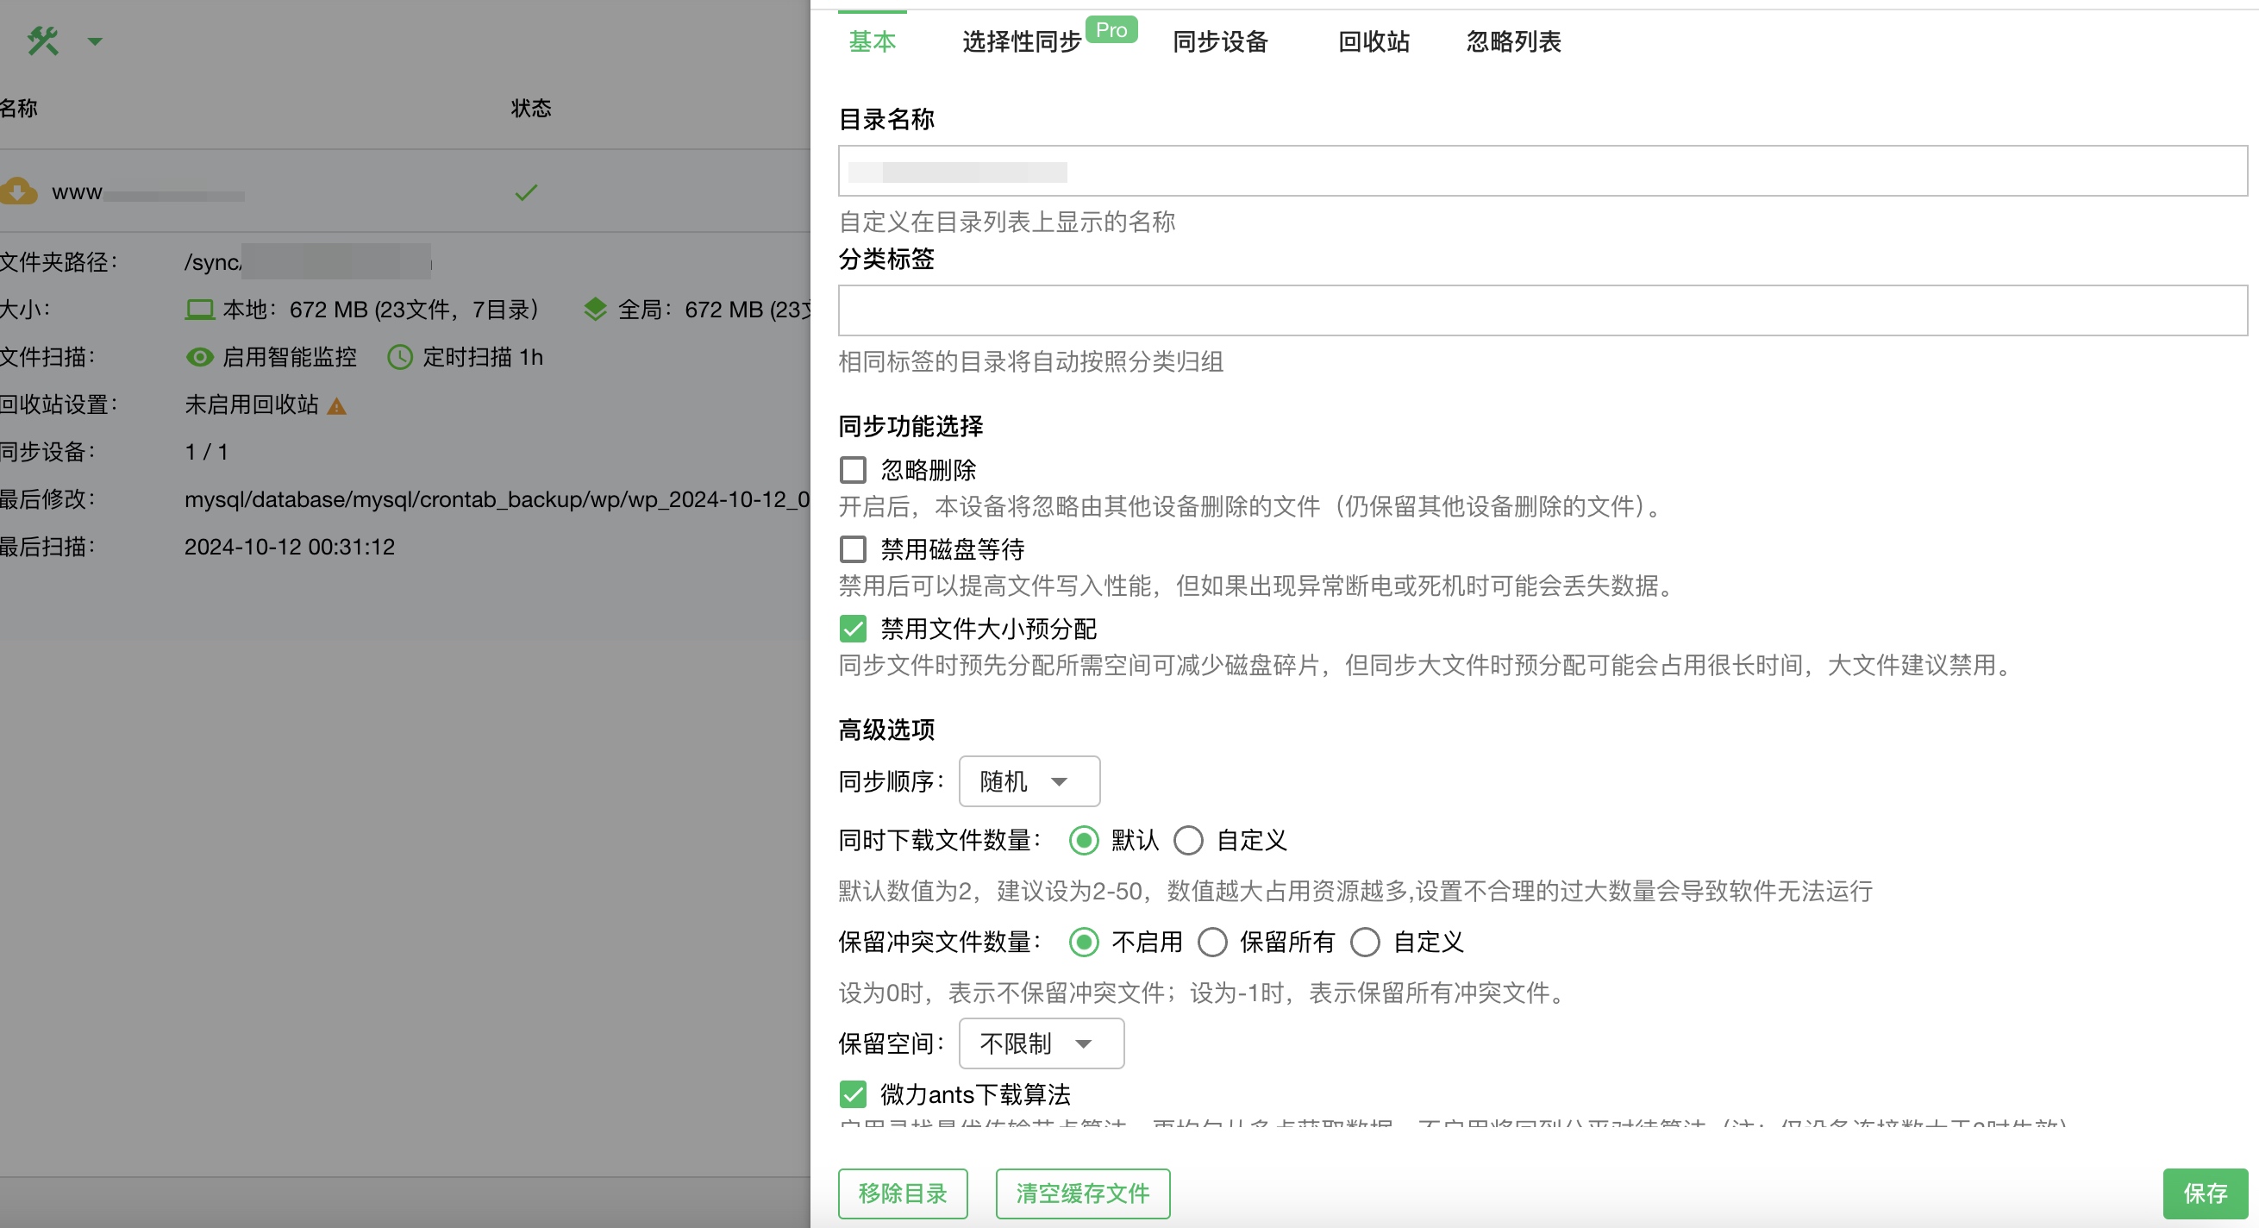Click the 清空缓存文件 button
Image resolution: width=2259 pixels, height=1228 pixels.
pyautogui.click(x=1083, y=1194)
